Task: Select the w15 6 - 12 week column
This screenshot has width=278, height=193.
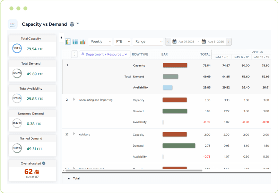Action: coord(242,57)
